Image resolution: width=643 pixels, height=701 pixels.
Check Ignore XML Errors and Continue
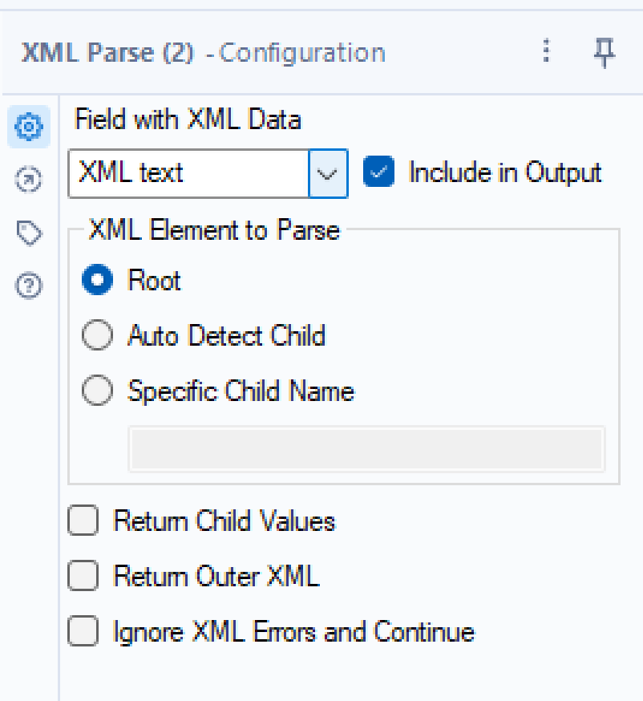tap(83, 631)
